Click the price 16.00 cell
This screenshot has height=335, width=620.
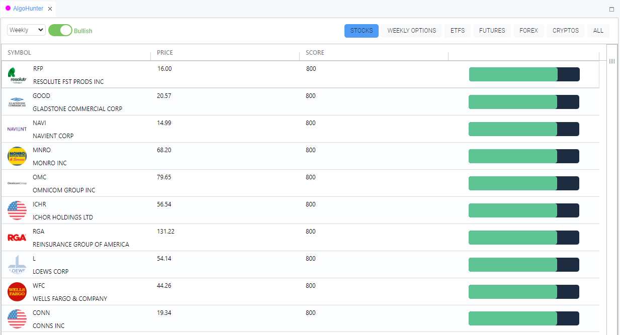[x=164, y=69]
